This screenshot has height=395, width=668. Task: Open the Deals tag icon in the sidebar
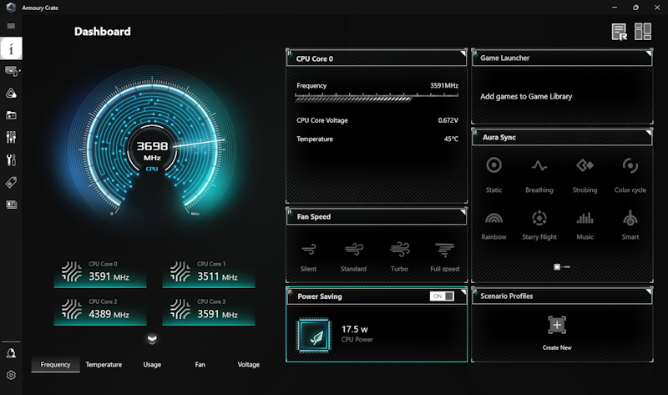[11, 182]
